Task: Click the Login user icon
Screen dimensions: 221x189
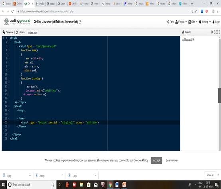Action: pos(213,22)
